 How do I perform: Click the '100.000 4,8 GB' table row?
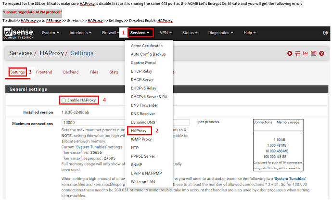[x=275, y=157]
